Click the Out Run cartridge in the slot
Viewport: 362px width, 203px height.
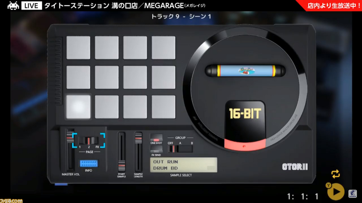click(x=245, y=70)
